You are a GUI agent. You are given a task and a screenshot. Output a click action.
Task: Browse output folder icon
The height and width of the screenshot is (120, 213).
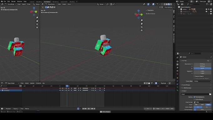(210, 94)
